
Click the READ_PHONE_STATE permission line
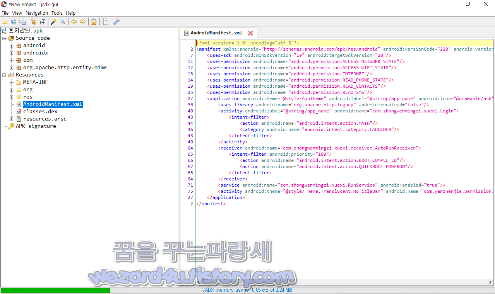[x=300, y=80]
